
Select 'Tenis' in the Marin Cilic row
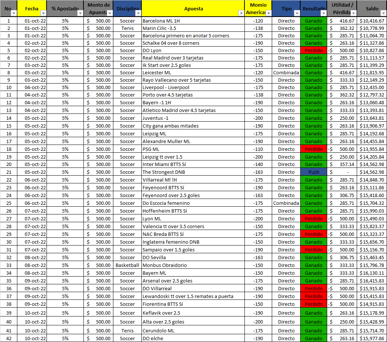click(x=127, y=28)
